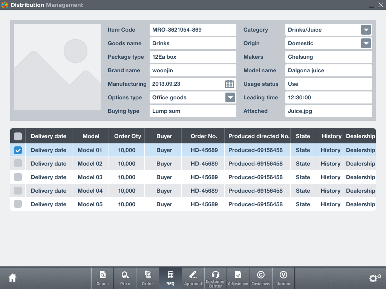Open the Customers module icon
Viewport: 386px width, 289px height.
(260, 278)
